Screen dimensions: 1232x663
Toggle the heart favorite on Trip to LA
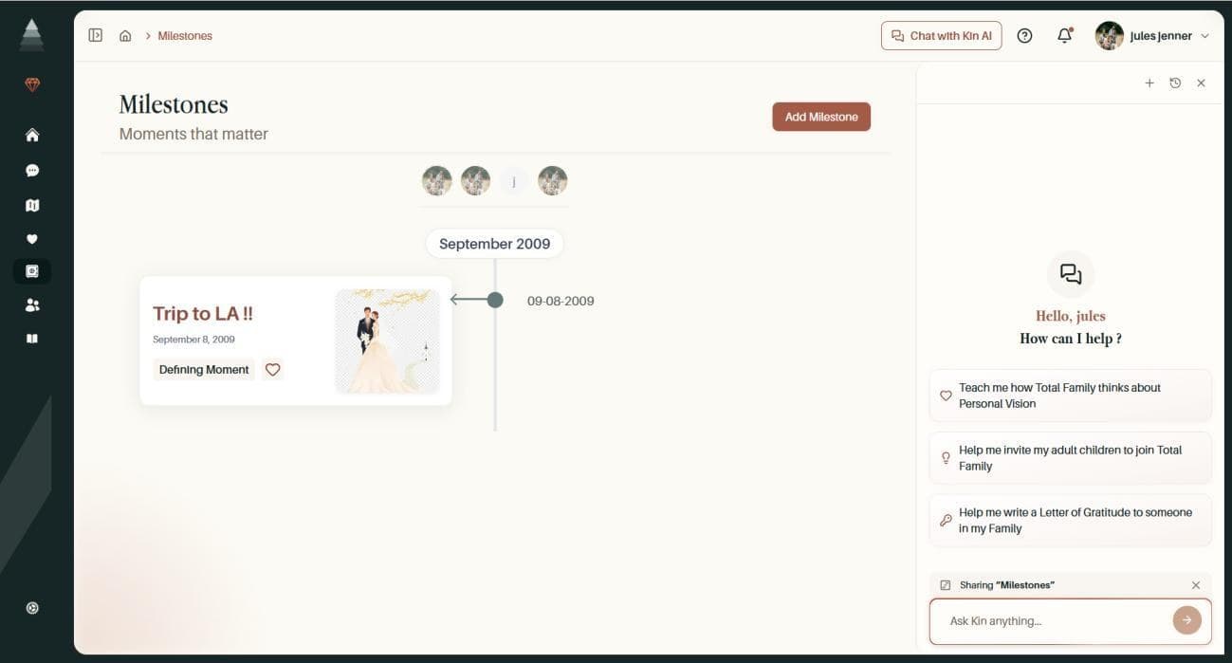(272, 370)
